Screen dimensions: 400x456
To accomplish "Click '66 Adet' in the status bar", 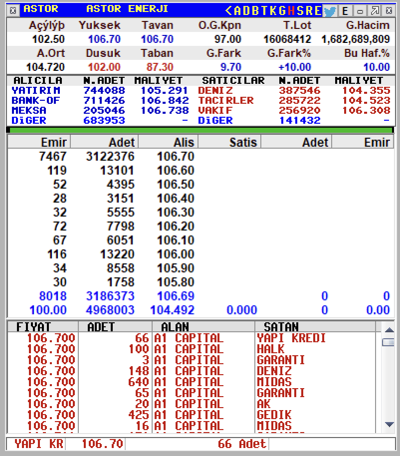I will pyautogui.click(x=242, y=444).
